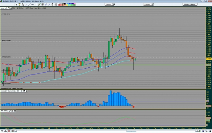The image size is (212, 133).
Task: Click the first icon at bottom-left corner
Action: (2, 131)
